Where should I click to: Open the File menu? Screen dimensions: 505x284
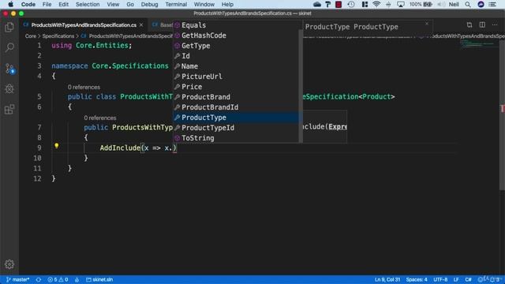point(47,4)
